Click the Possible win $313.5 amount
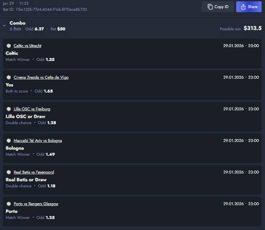 coord(252,28)
